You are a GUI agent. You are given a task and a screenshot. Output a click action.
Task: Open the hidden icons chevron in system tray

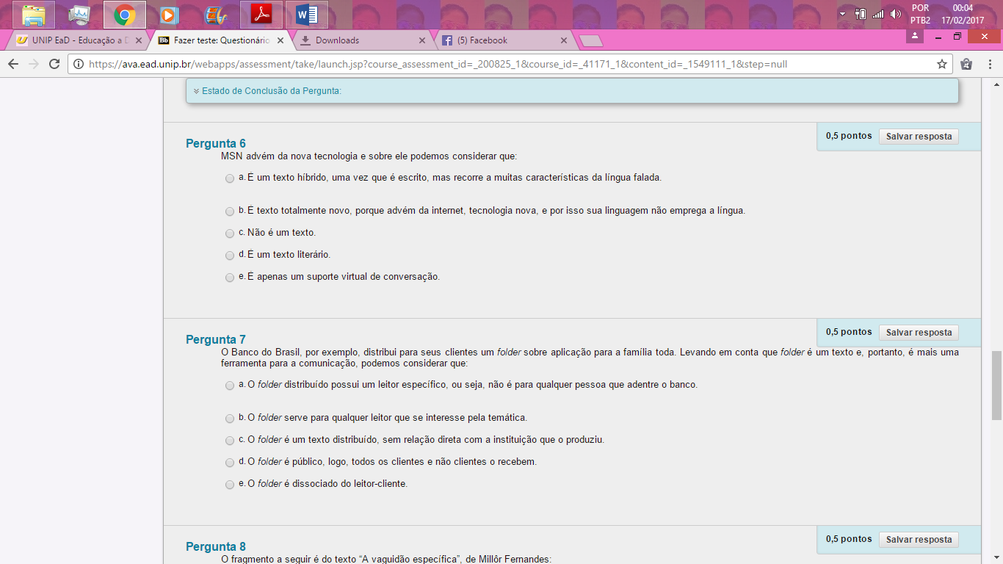click(841, 13)
